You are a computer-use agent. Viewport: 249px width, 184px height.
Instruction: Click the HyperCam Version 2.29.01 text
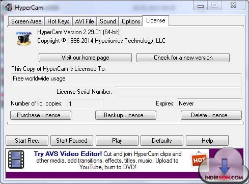tap(78, 32)
